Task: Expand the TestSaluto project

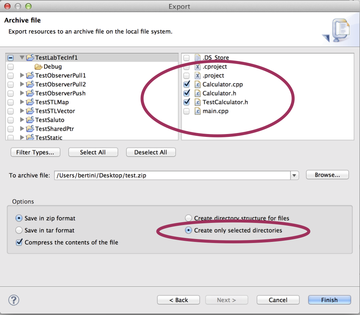Action: click(22, 119)
